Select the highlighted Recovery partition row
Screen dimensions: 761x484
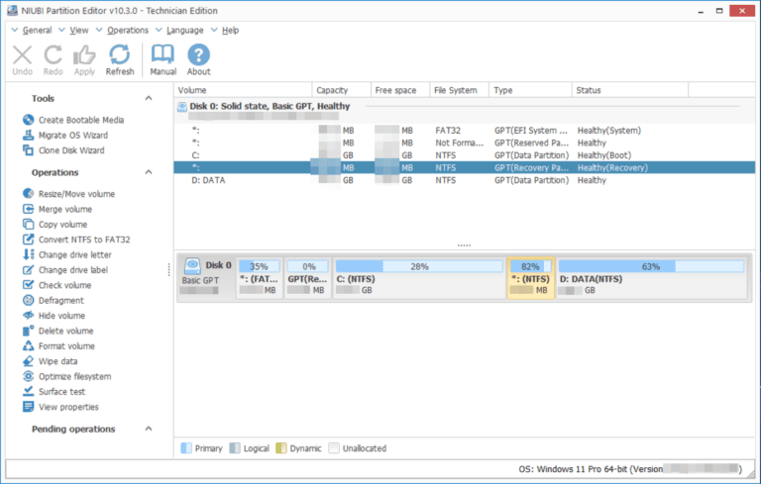[465, 168]
